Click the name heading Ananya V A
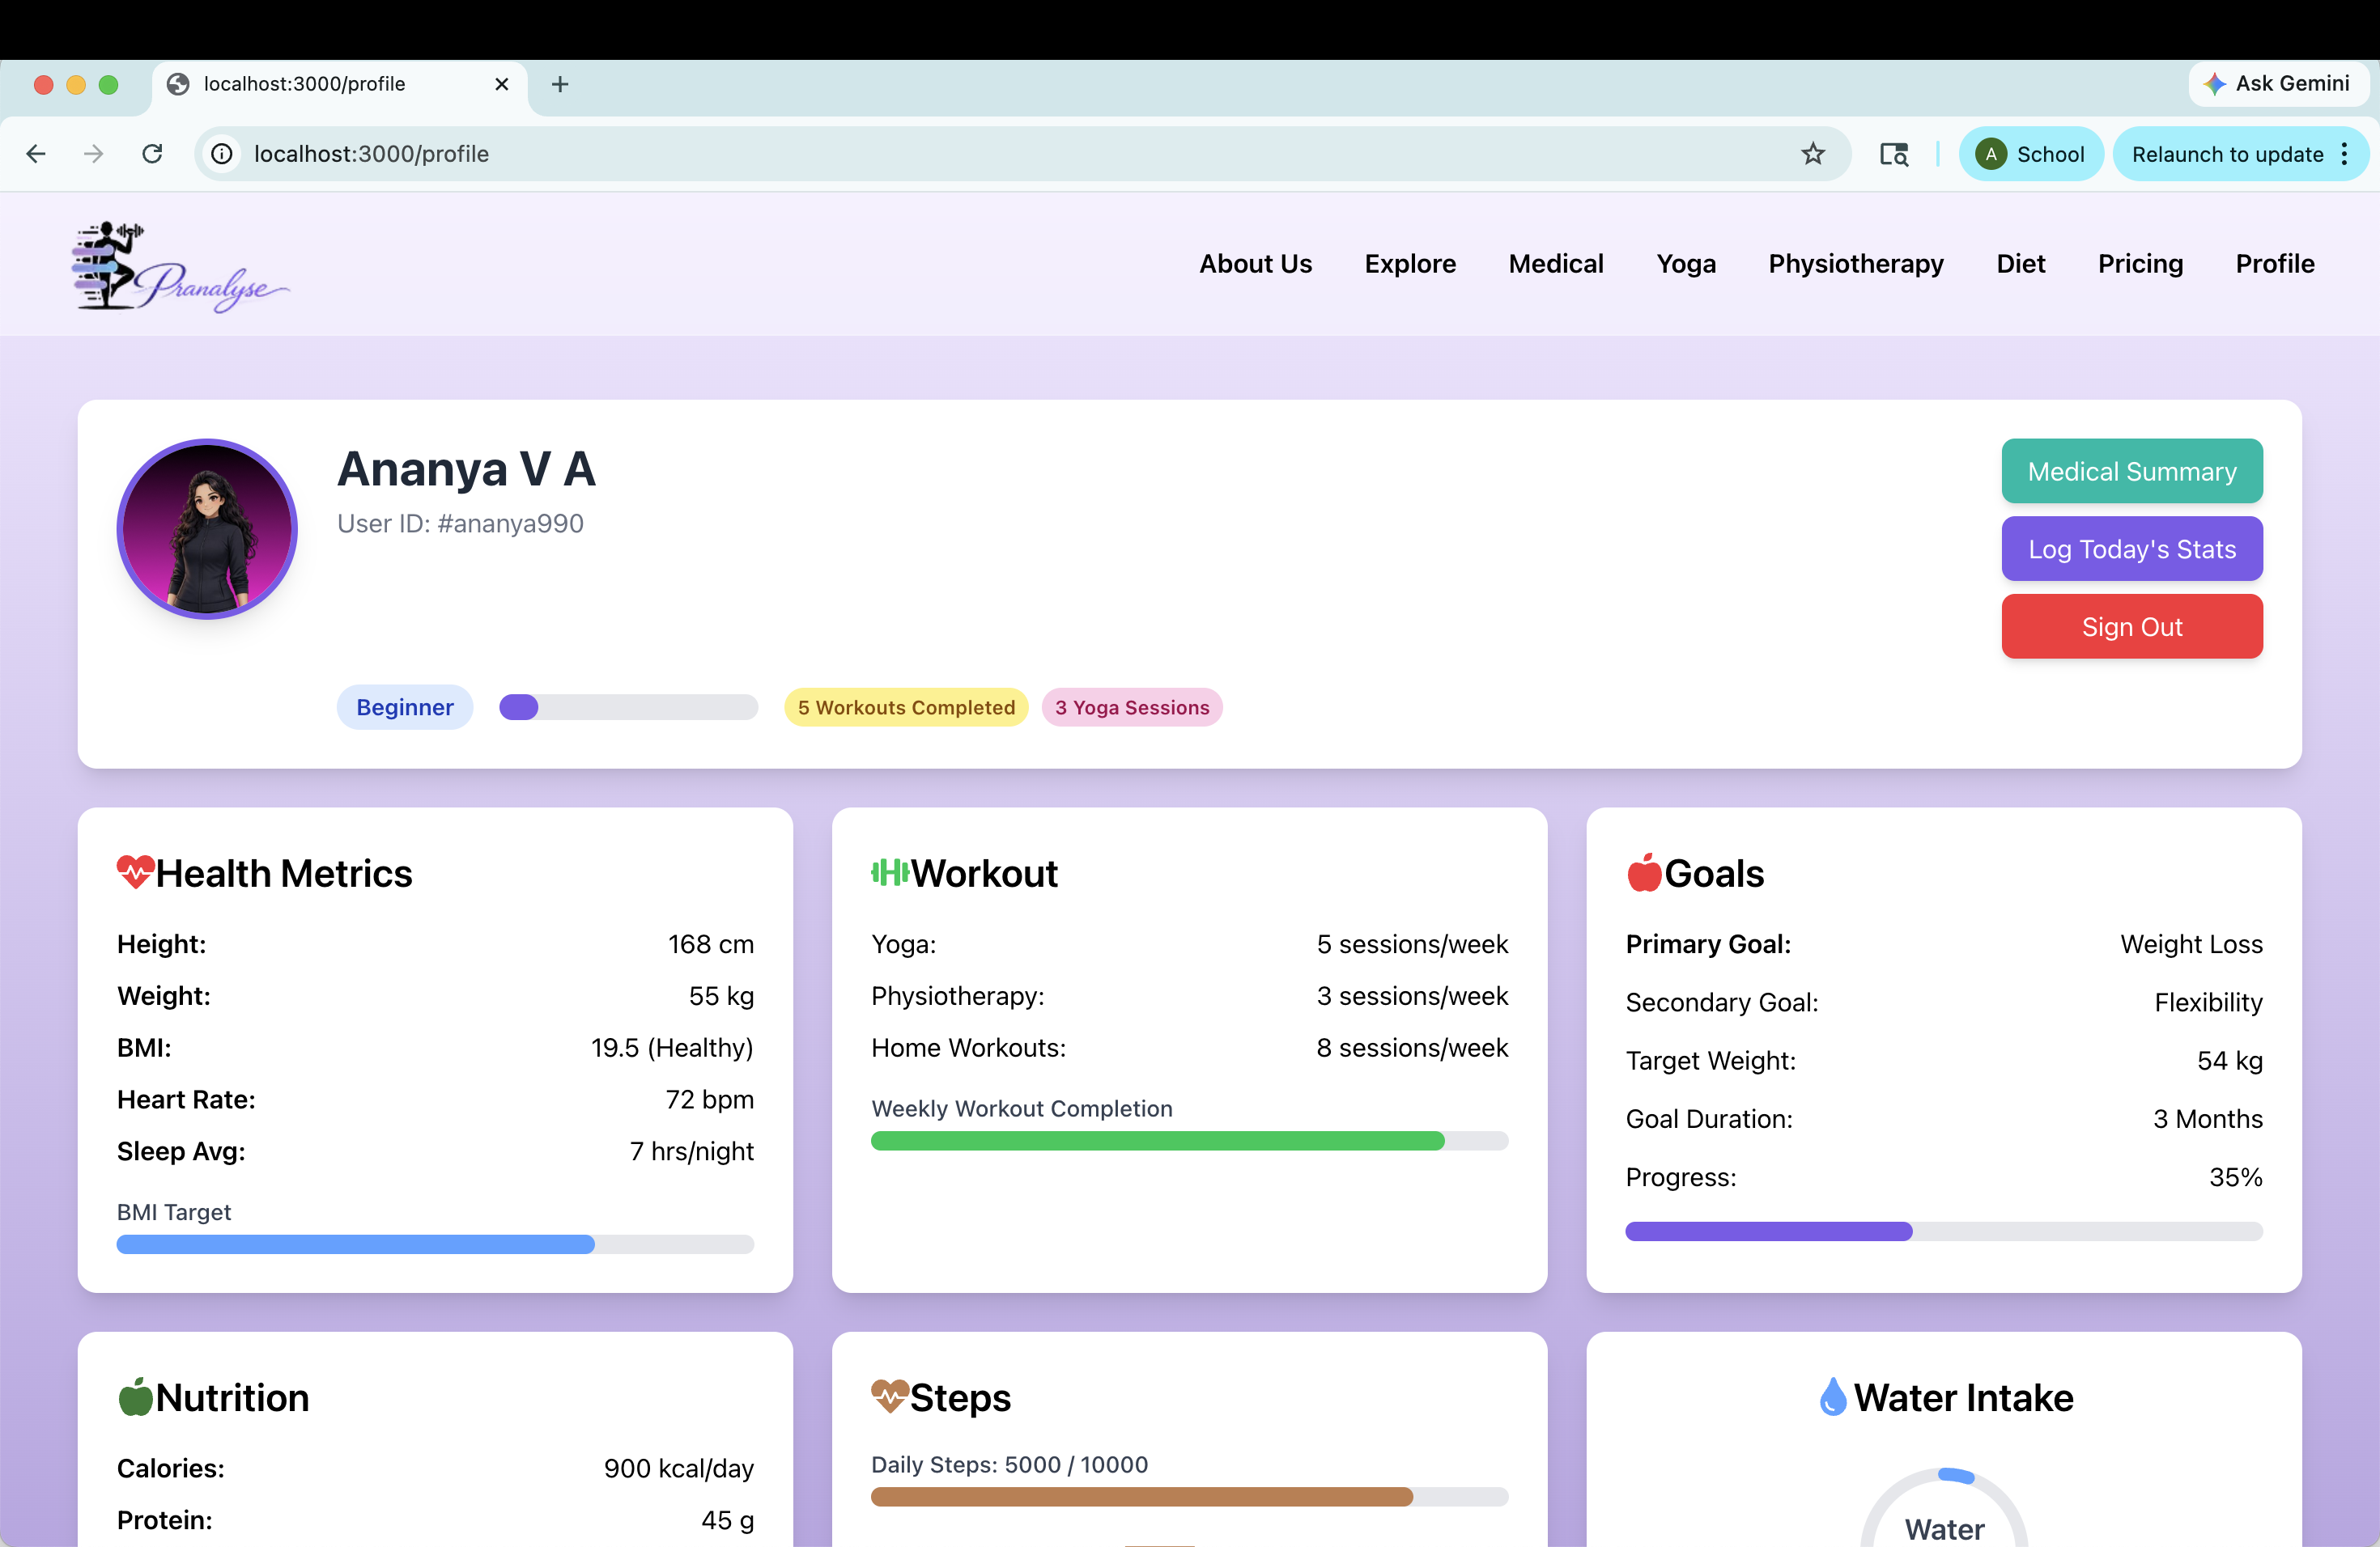 pos(466,468)
